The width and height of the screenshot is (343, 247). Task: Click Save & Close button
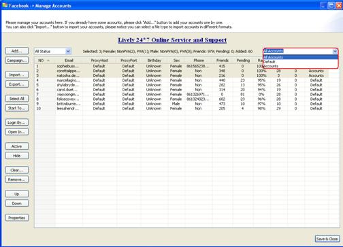point(327,239)
